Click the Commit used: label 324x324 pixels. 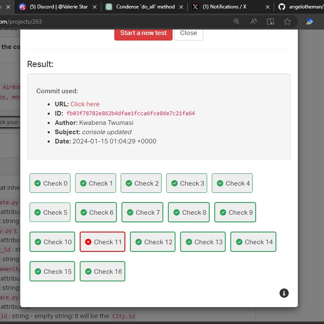(x=57, y=91)
